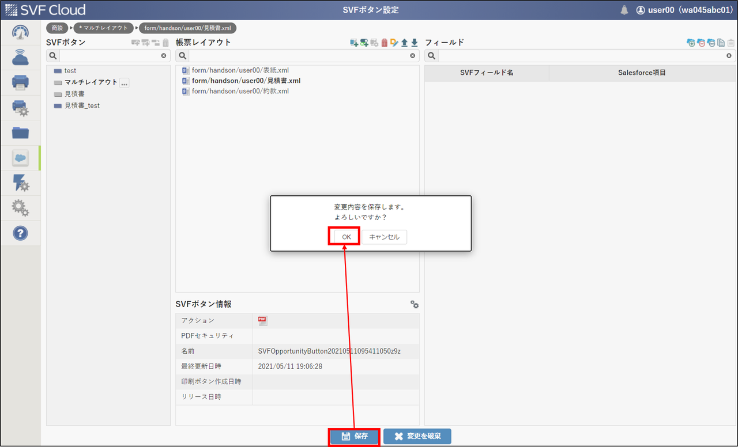
Task: Click the SVF Cloud logo
Action: [x=45, y=10]
